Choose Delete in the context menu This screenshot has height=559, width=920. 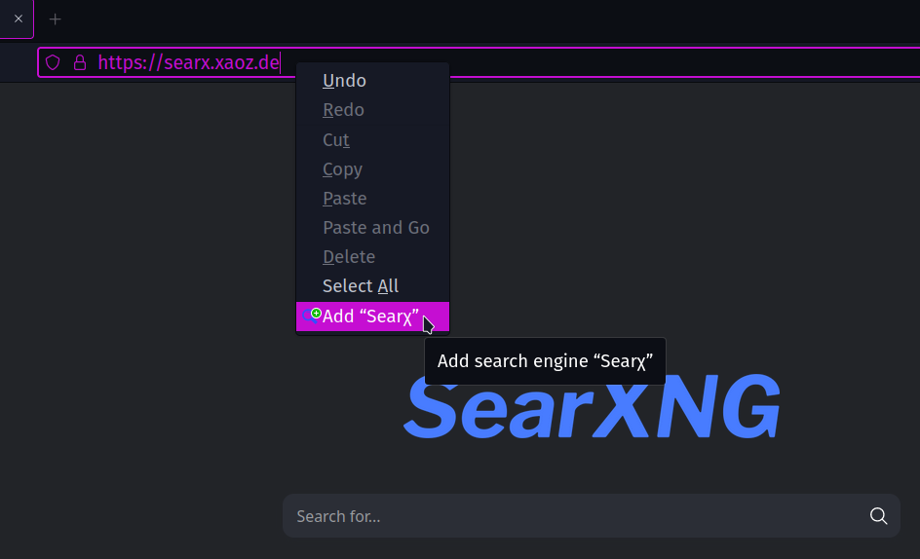[349, 256]
